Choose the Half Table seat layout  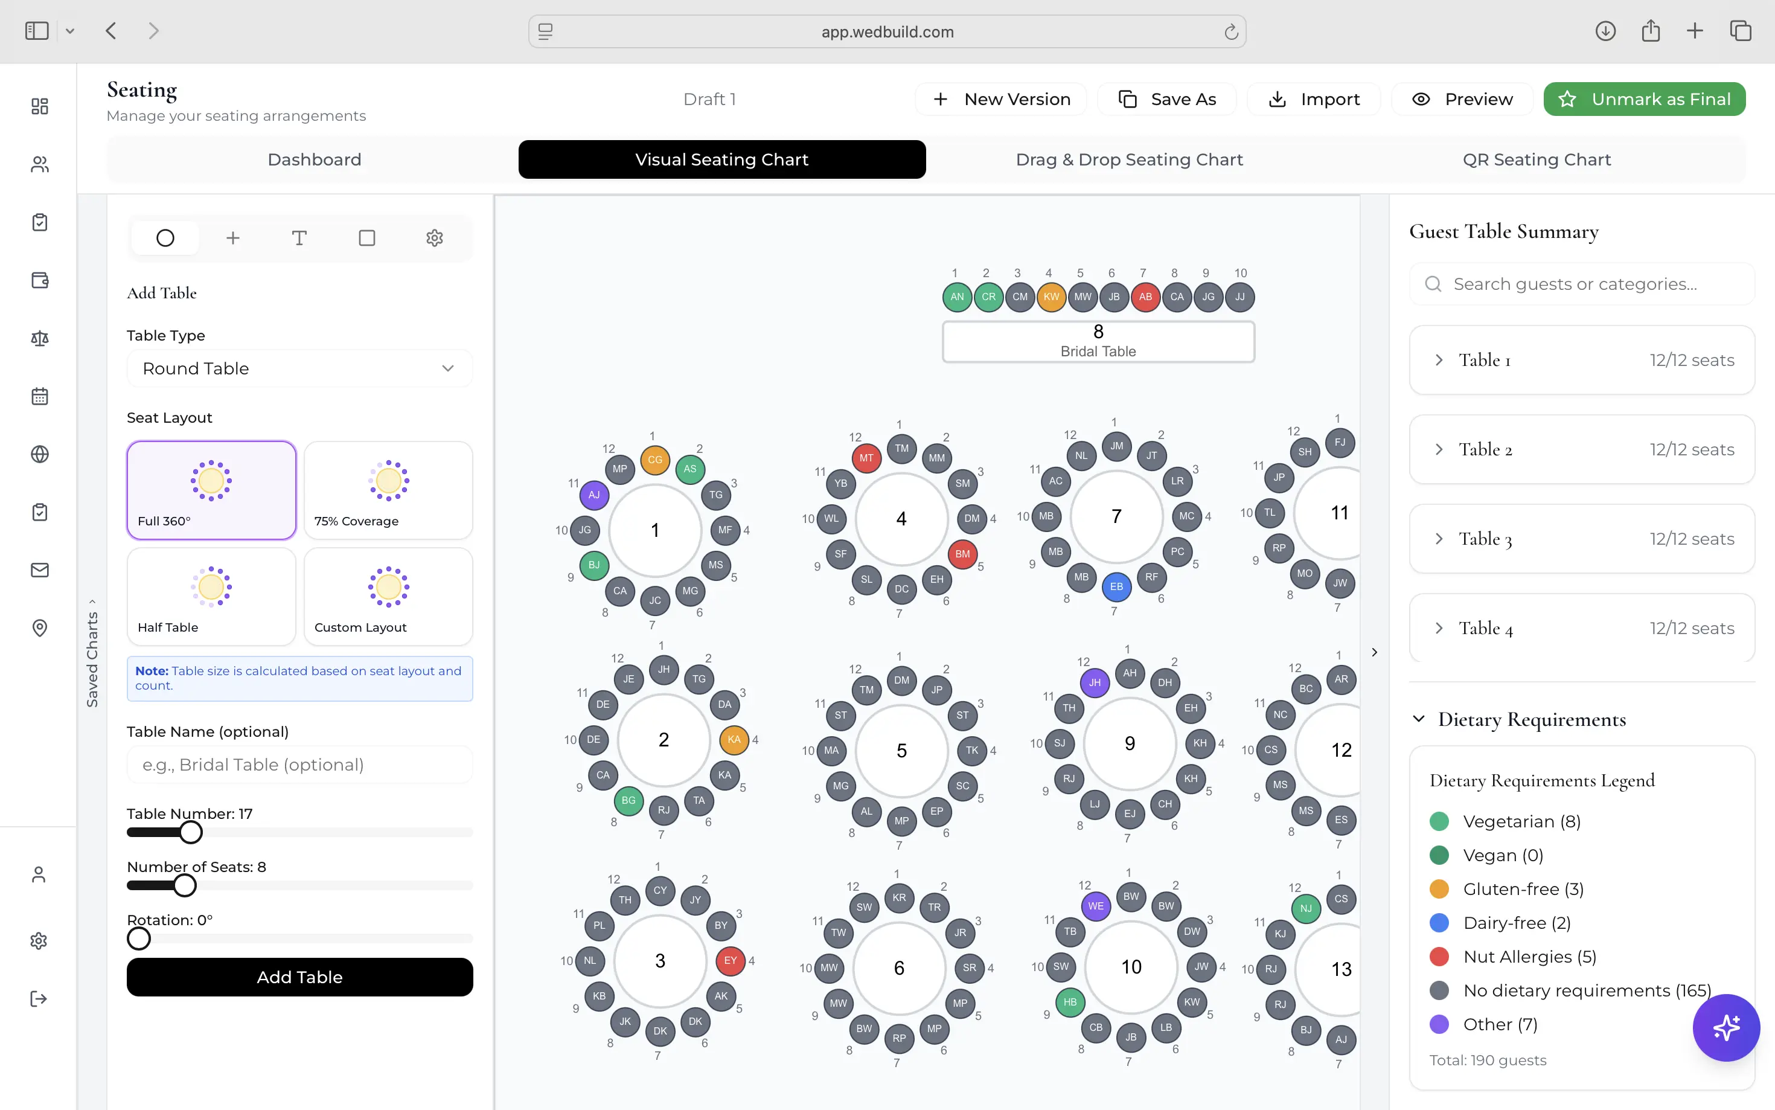pyautogui.click(x=211, y=596)
